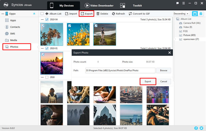The height and width of the screenshot is (131, 206).
Task: Uncheck the palm trees photo checkbox
Action: [43, 26]
